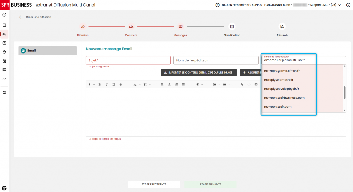Toggle HTML code view in the editor
The height and width of the screenshot is (192, 353).
pyautogui.click(x=249, y=84)
